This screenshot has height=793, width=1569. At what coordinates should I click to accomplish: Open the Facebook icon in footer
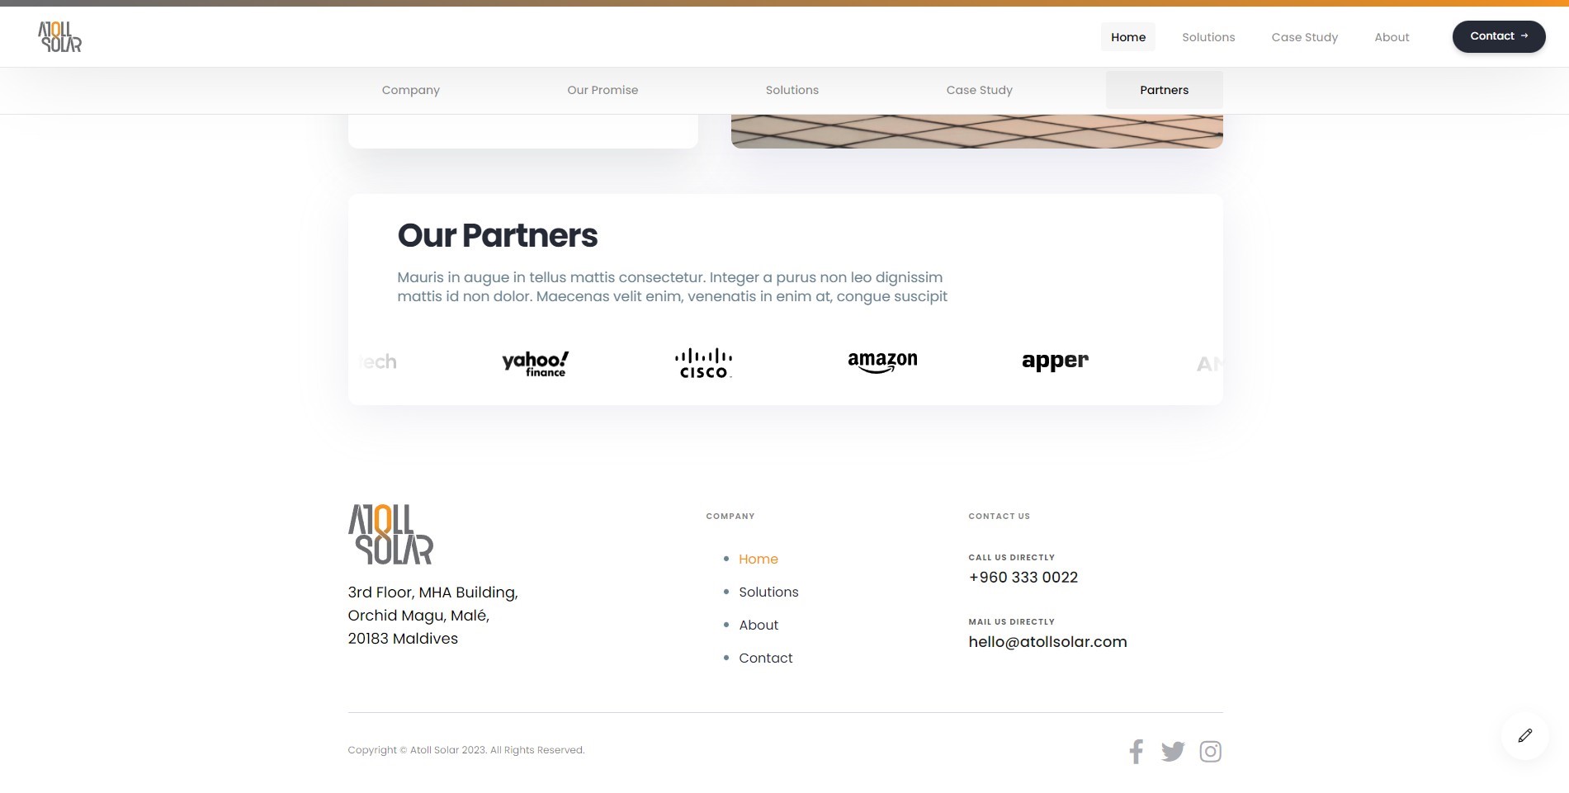pos(1137,751)
